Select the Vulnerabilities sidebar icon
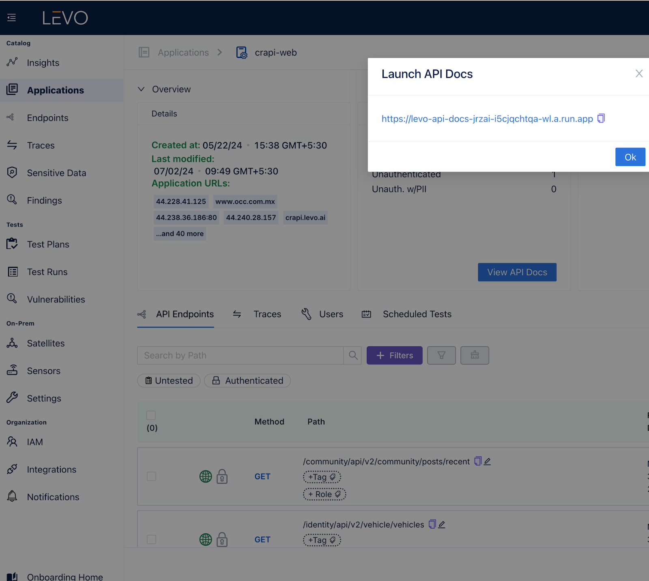The height and width of the screenshot is (581, 649). point(12,299)
